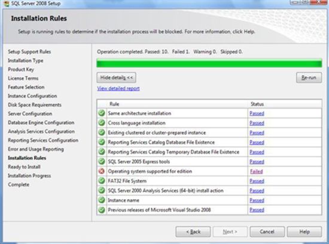Image resolution: width=329 pixels, height=244 pixels.
Task: Select Error and Usage Reporting step
Action: [36, 149]
